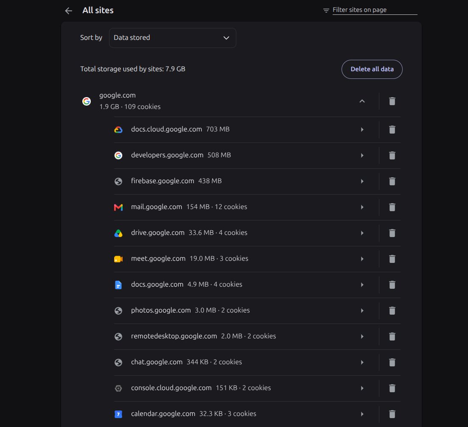Image resolution: width=468 pixels, height=427 pixels.
Task: Click the Calendar icon for calendar.google.com
Action: 118,414
